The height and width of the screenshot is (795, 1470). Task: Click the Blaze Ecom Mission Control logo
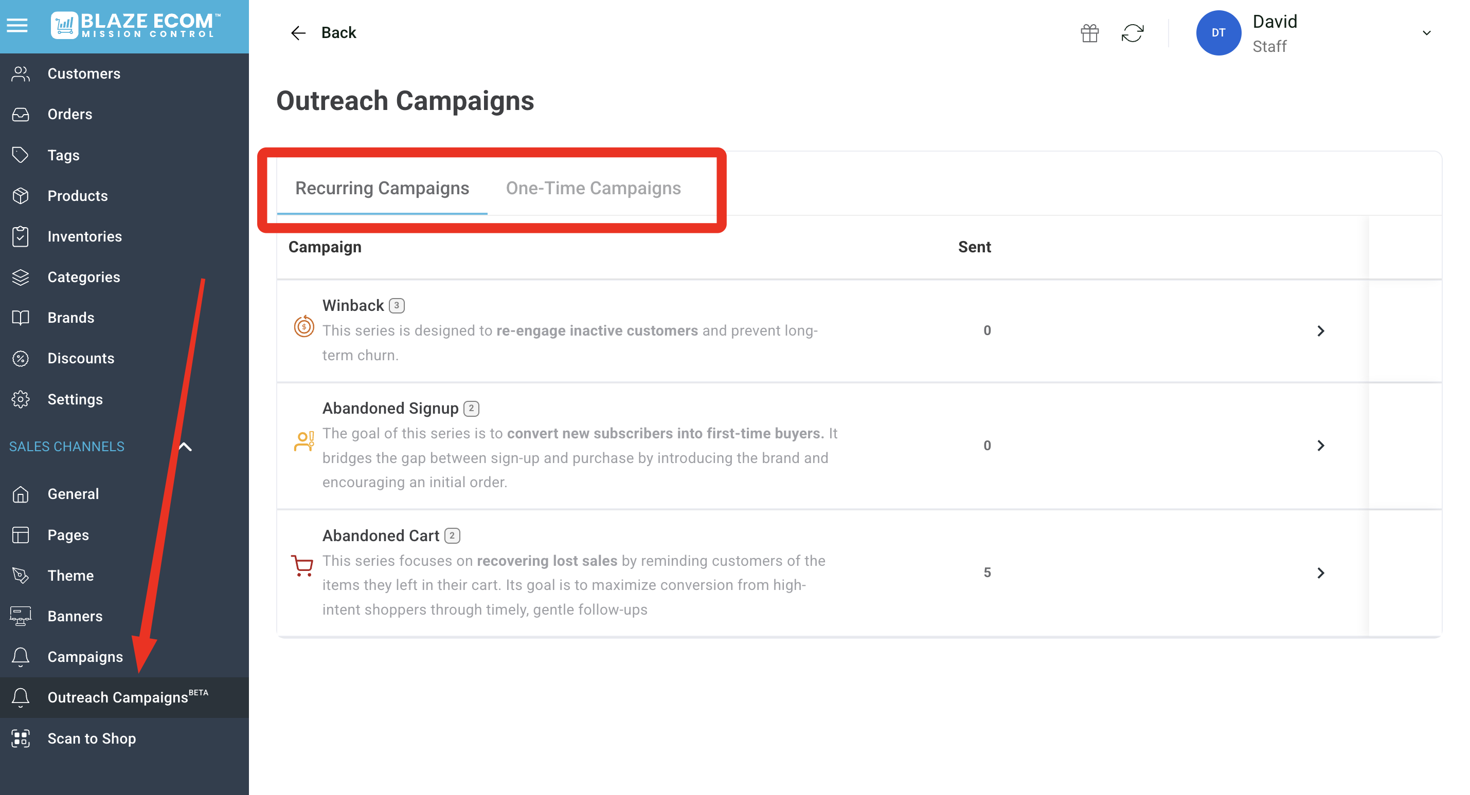tap(136, 25)
